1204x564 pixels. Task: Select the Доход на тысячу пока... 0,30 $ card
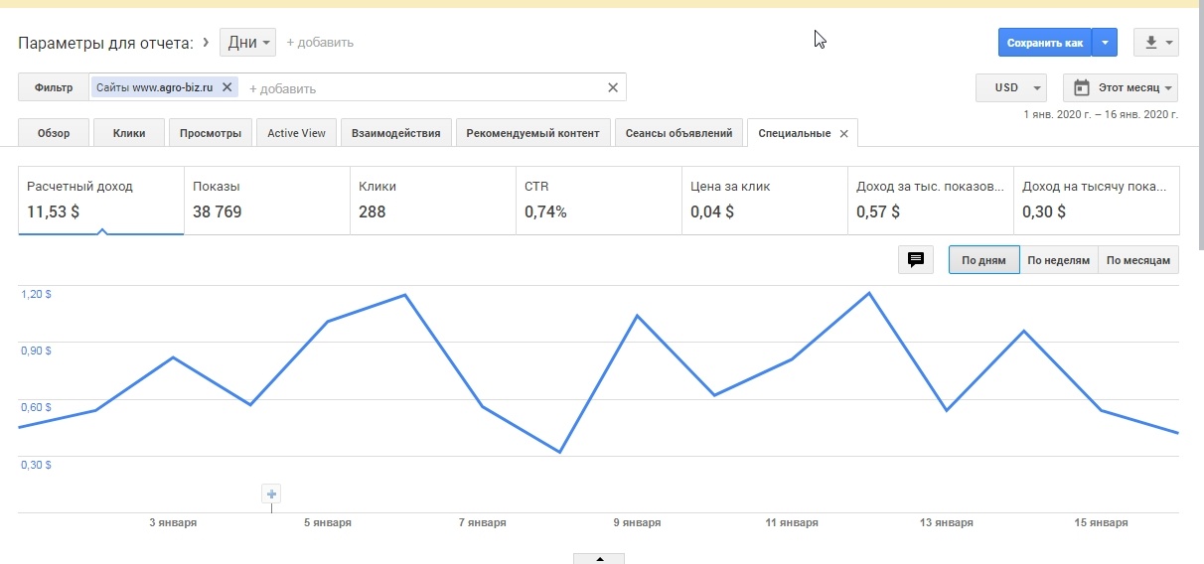click(x=1097, y=201)
